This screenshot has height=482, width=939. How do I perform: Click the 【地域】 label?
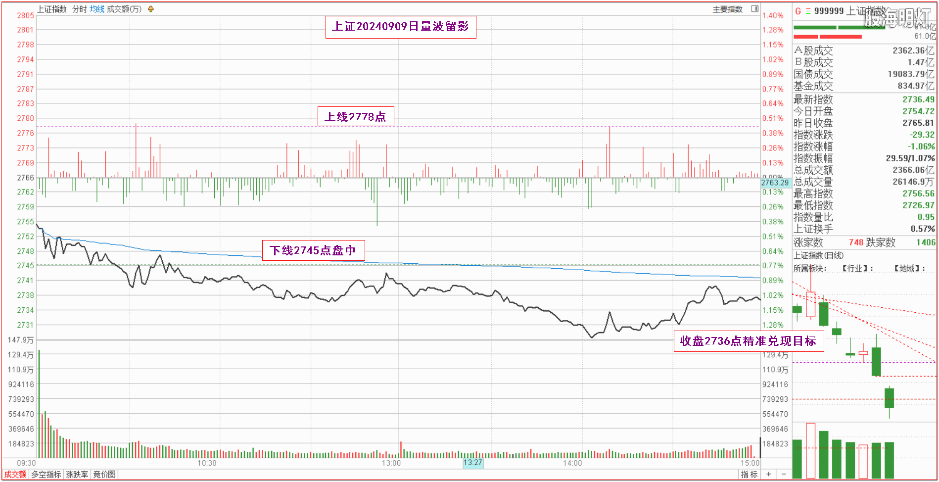pos(909,268)
